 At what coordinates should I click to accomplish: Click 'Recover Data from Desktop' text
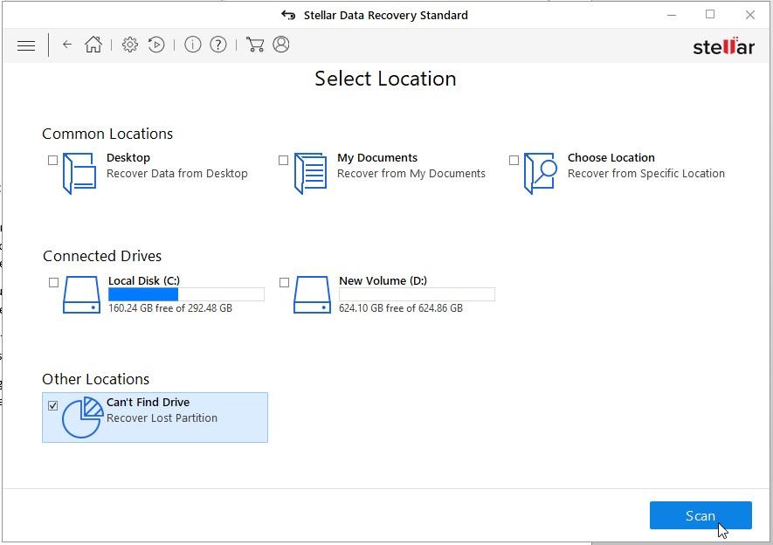click(x=177, y=174)
